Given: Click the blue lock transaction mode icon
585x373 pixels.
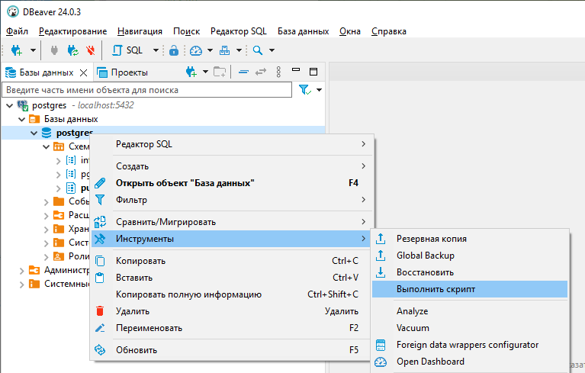Looking at the screenshot, I should [x=174, y=50].
